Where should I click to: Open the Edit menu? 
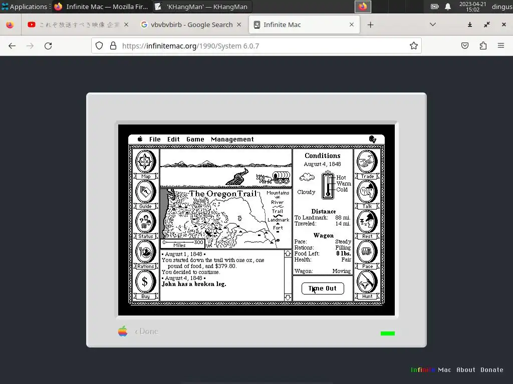(173, 139)
